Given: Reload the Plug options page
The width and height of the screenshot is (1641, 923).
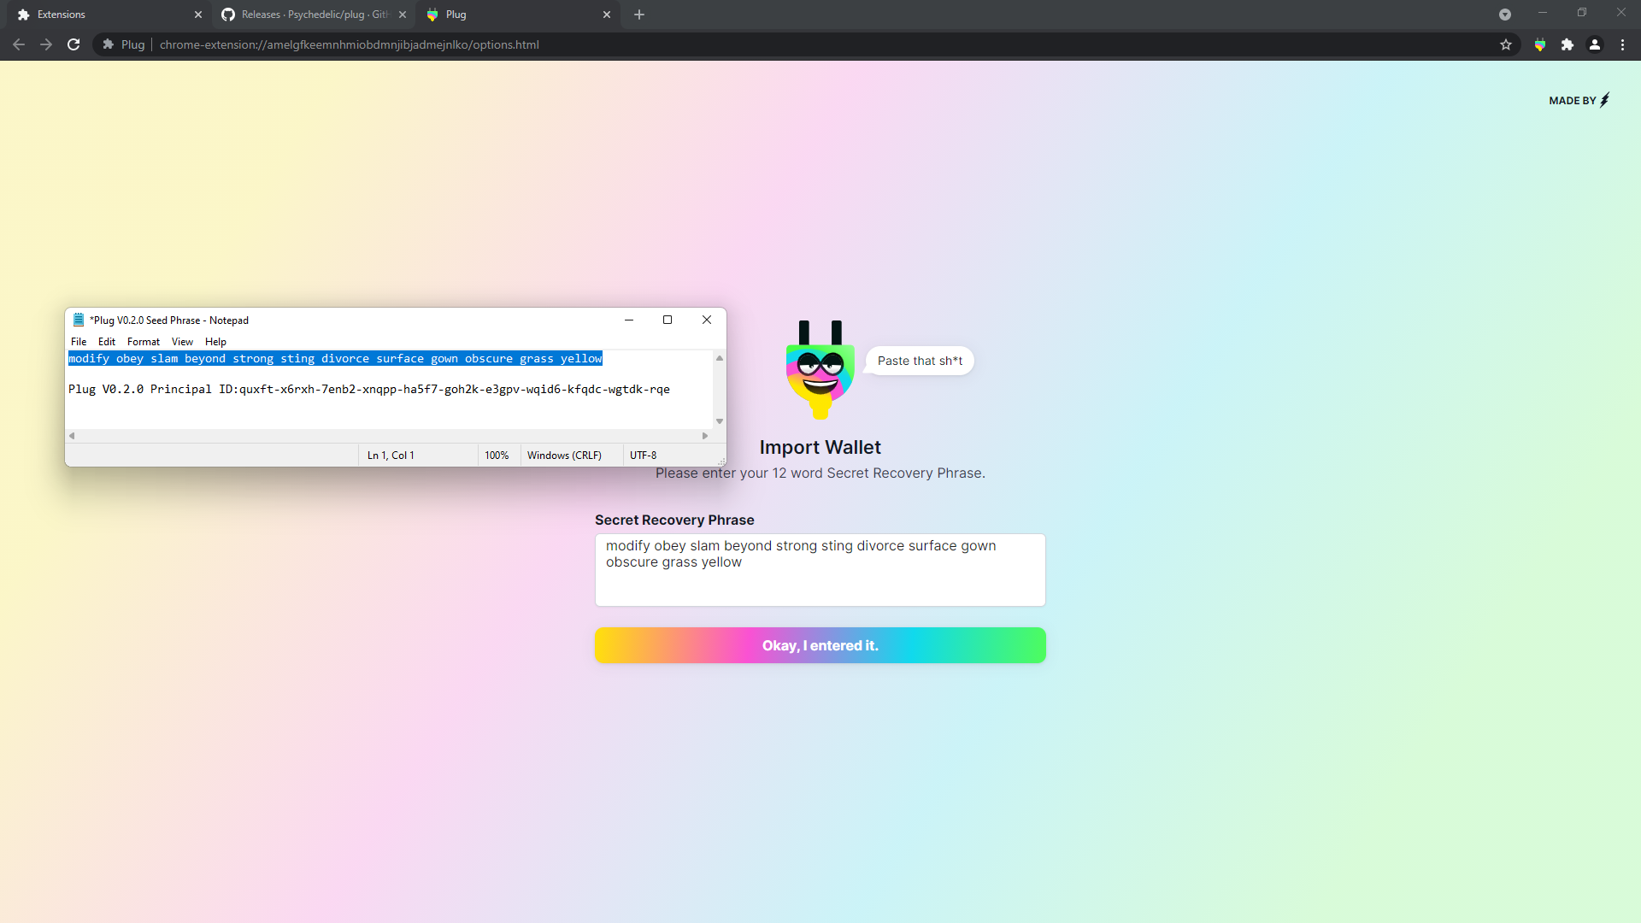Looking at the screenshot, I should (74, 44).
